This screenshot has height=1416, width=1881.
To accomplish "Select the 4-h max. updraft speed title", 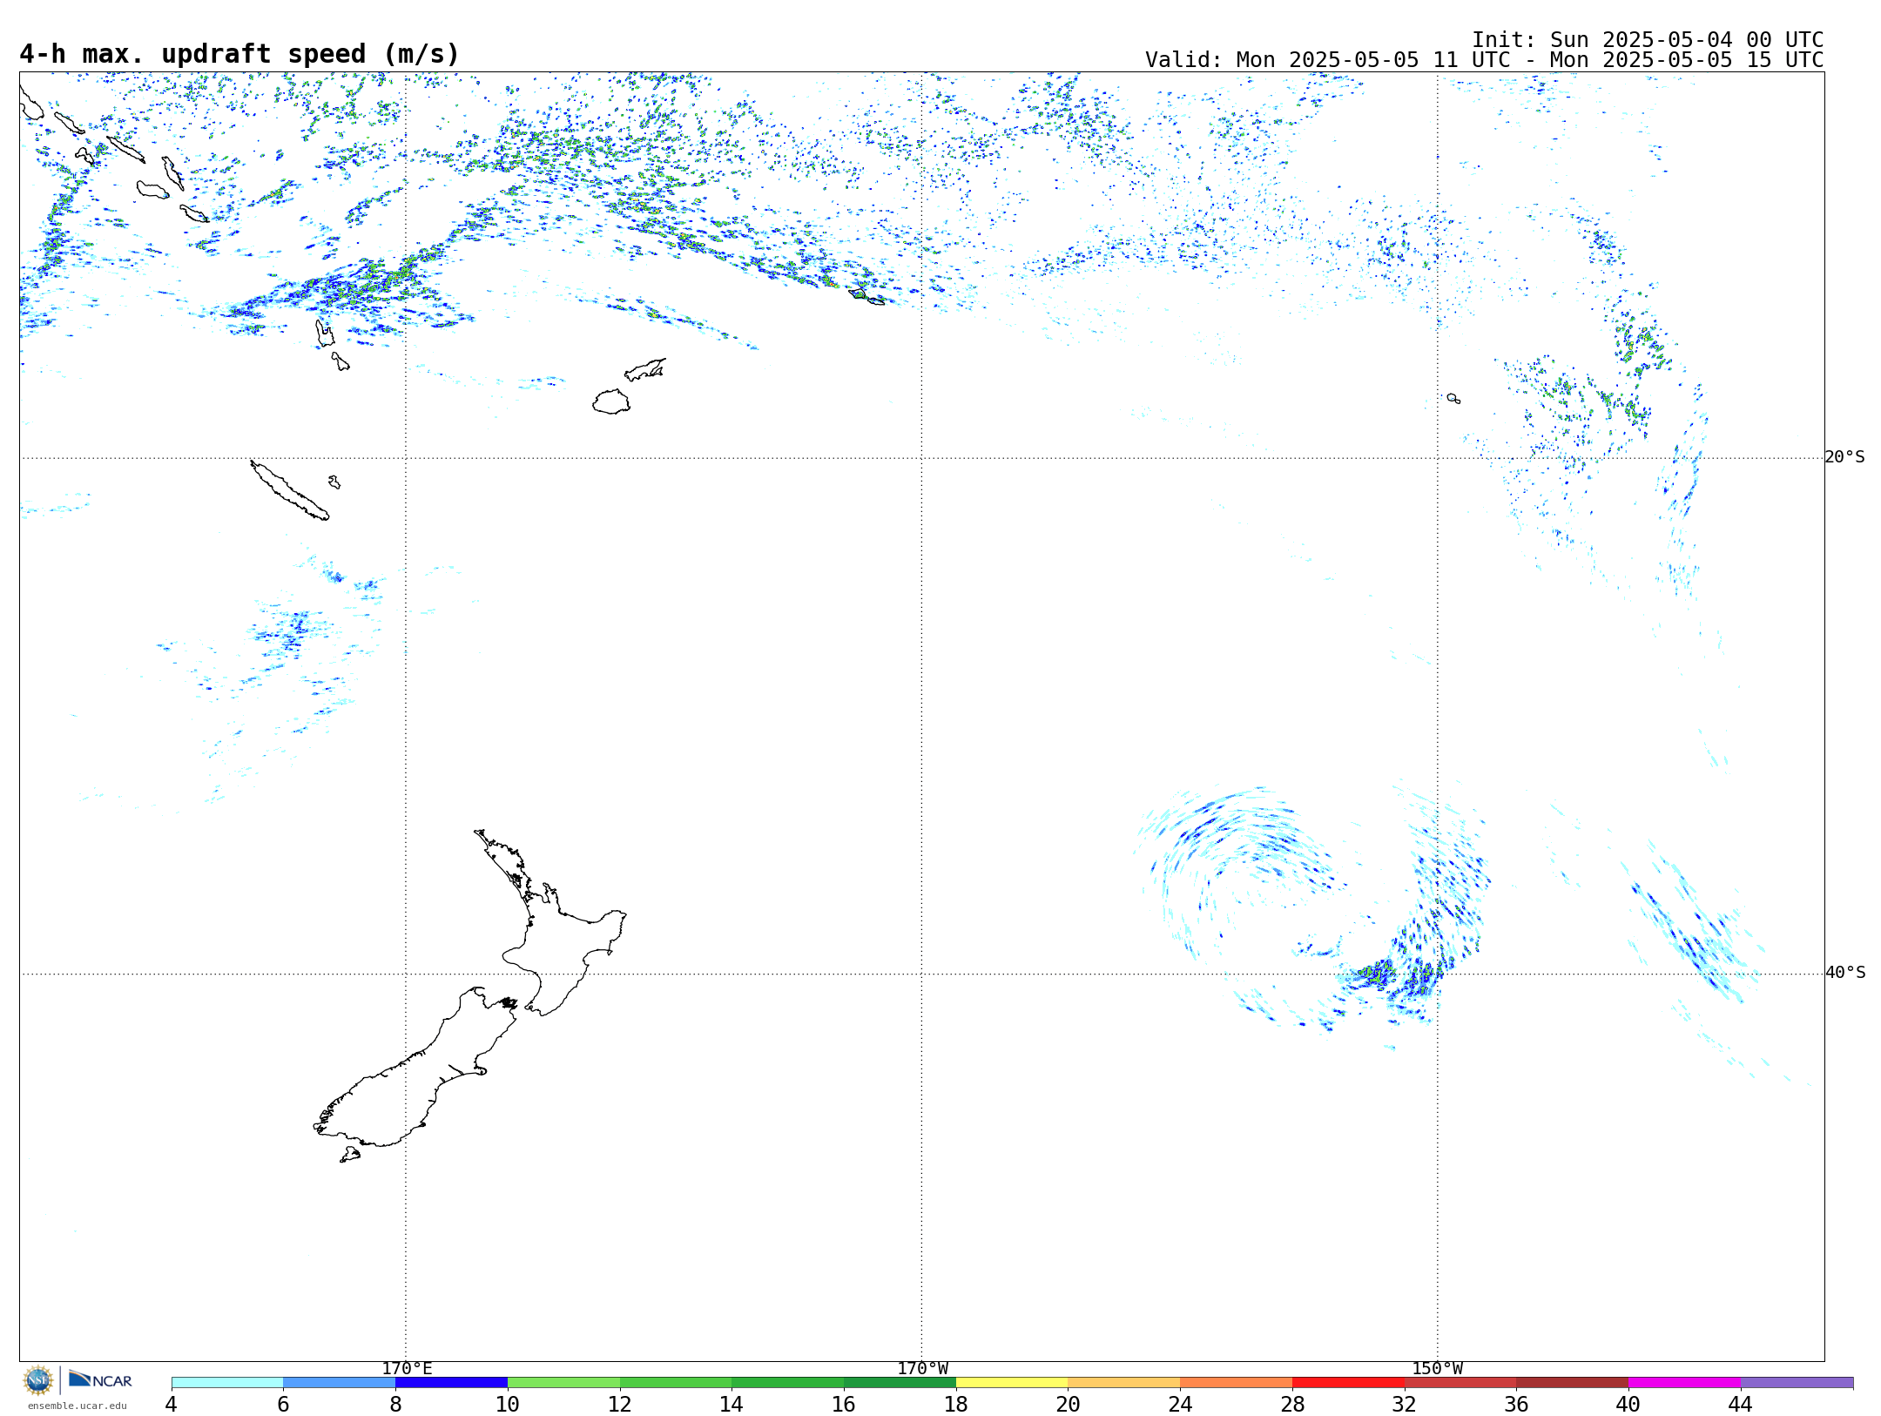I will coord(239,54).
